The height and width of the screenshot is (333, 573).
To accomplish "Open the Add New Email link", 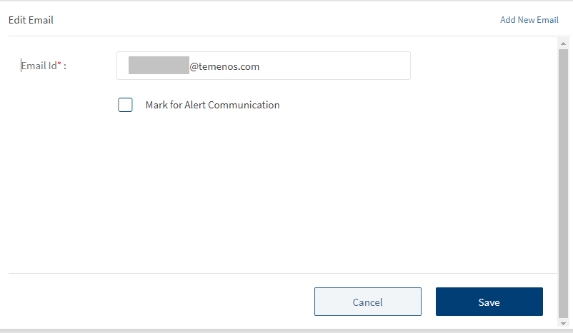I will click(529, 20).
